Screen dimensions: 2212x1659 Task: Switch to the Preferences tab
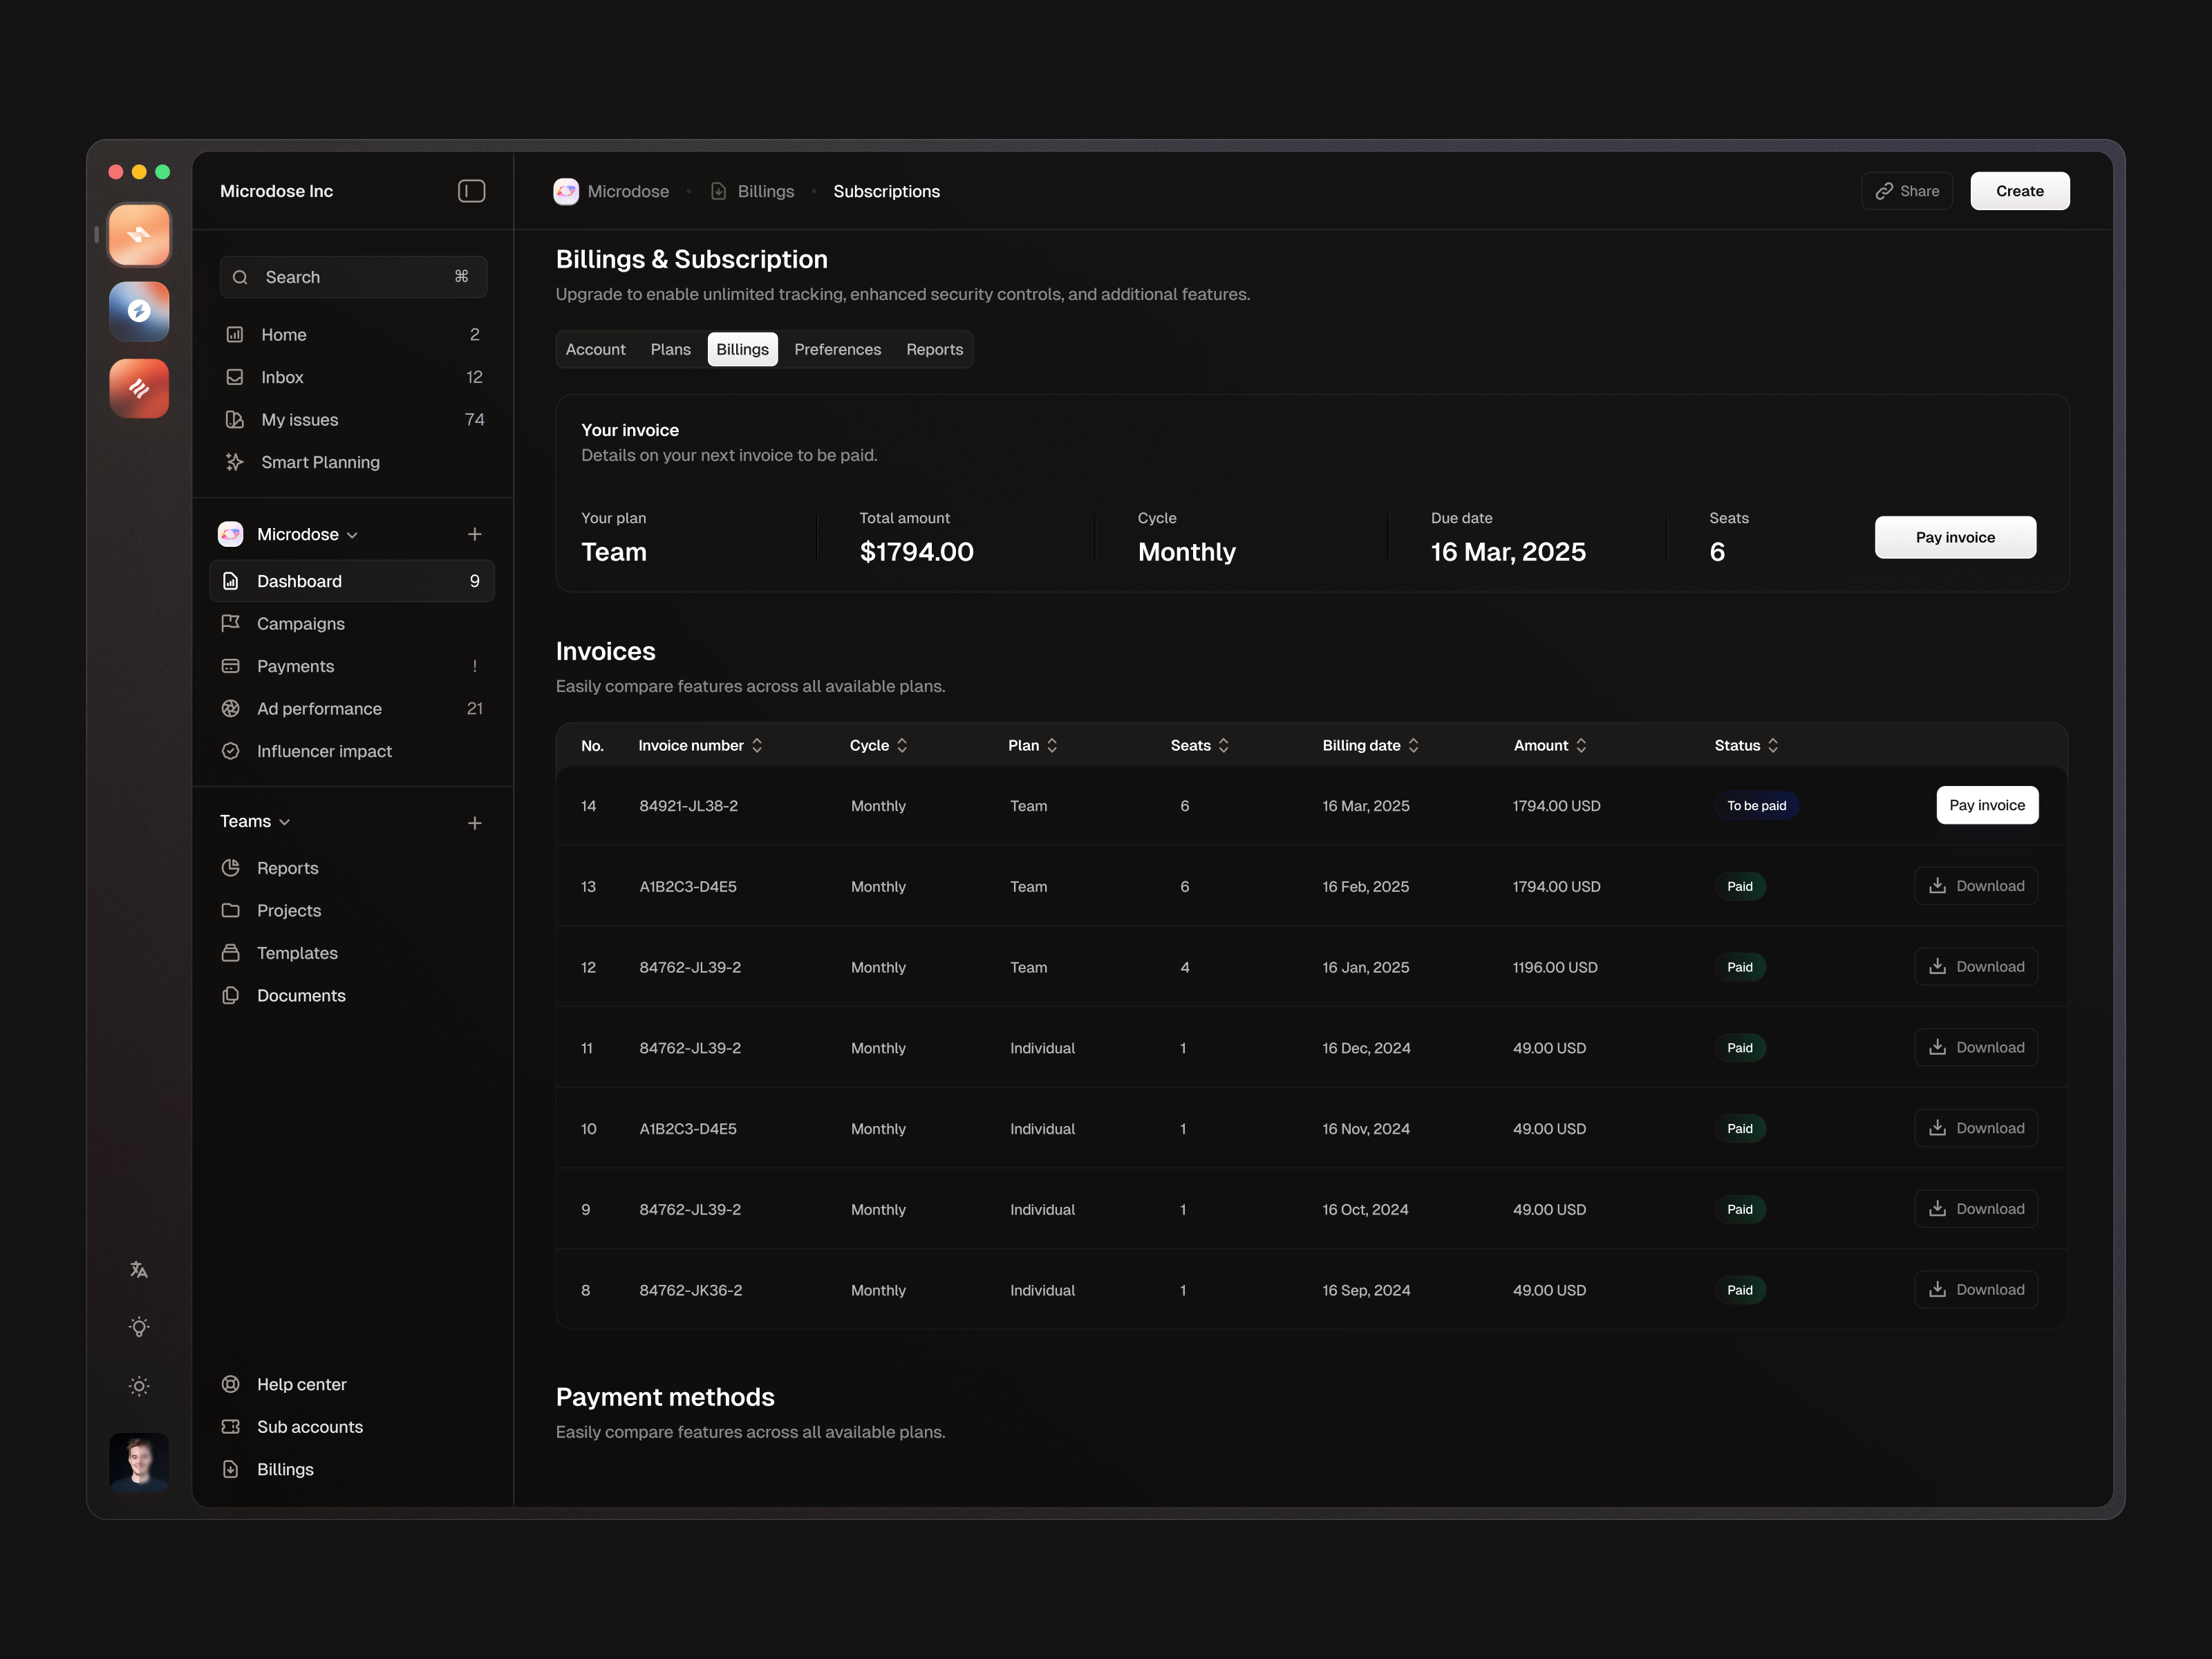837,349
